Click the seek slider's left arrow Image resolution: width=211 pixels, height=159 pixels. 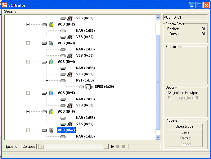(41, 147)
